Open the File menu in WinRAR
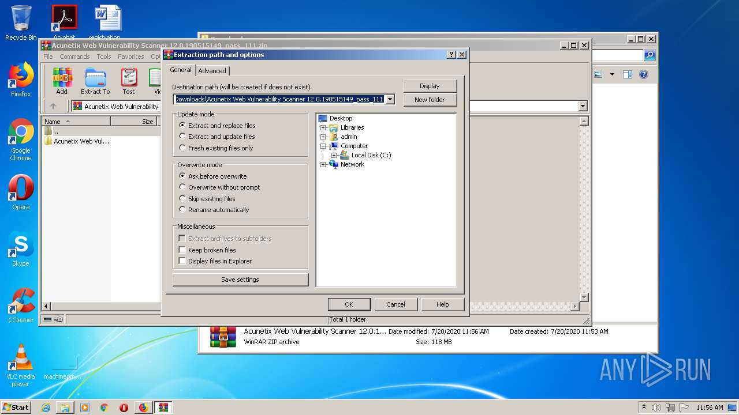Image resolution: width=739 pixels, height=415 pixels. 48,56
